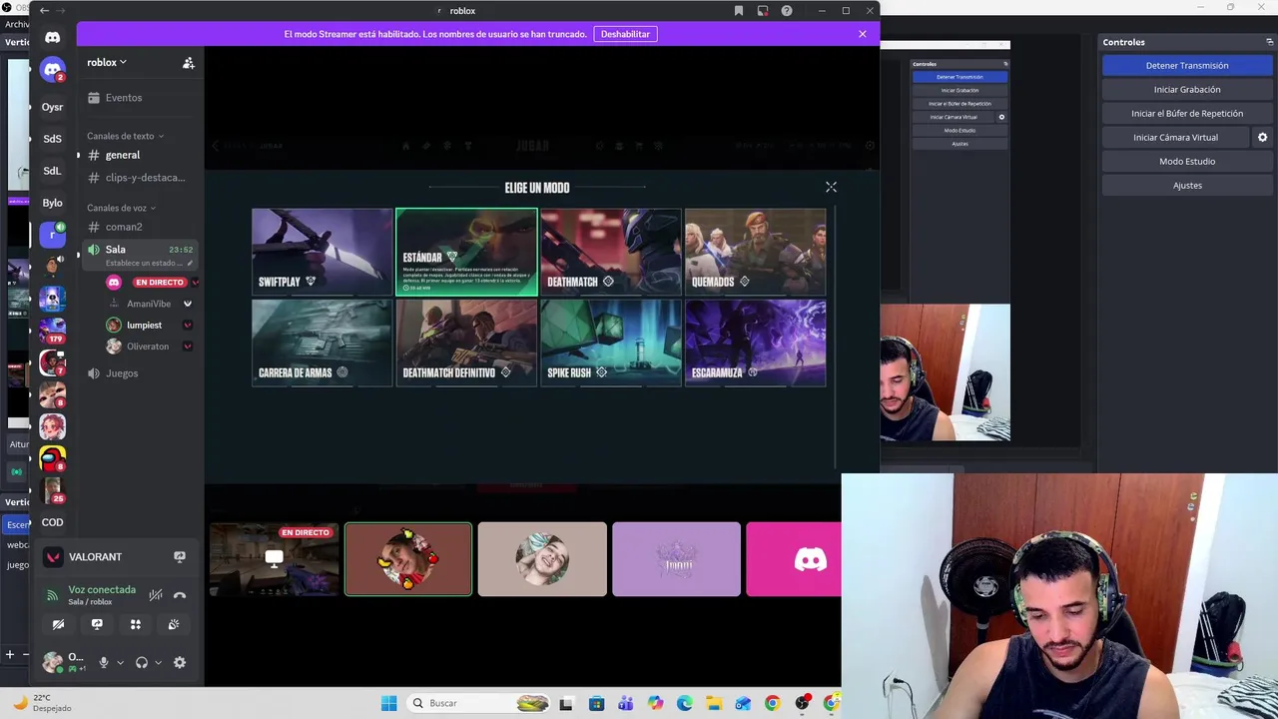Open the Oysr server

[x=52, y=107]
